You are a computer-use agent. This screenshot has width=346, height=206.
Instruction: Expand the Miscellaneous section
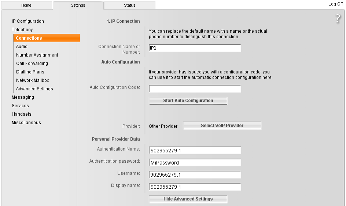[26, 123]
